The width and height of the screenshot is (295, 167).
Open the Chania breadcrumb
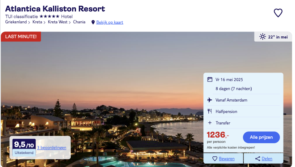[x=79, y=22]
